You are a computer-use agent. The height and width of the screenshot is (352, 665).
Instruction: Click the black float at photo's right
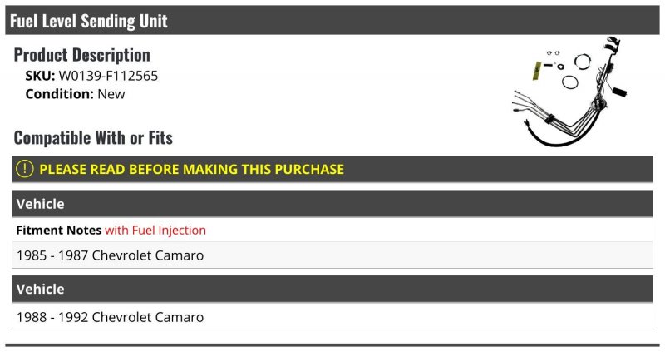619,92
